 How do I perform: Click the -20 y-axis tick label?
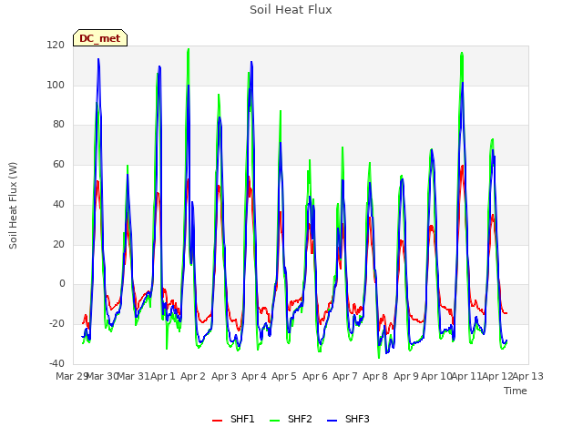coord(56,324)
